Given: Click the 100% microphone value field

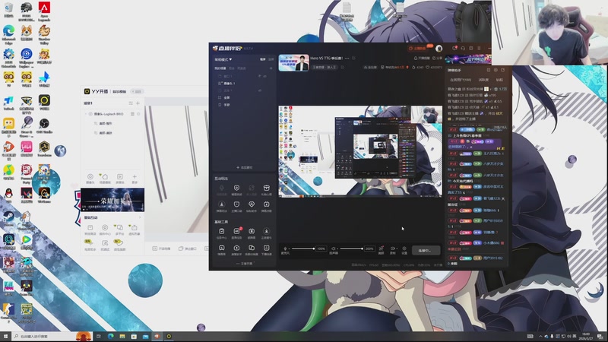Looking at the screenshot, I should point(321,249).
